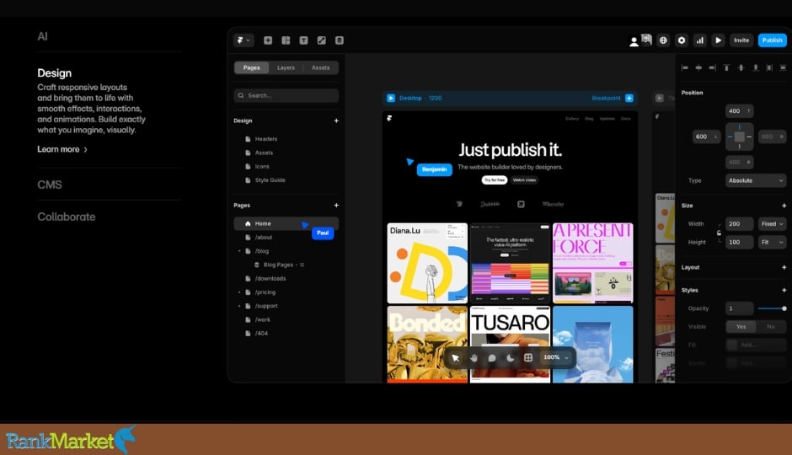
Task: Open the Type dropdown set to Absolute
Action: (x=756, y=181)
